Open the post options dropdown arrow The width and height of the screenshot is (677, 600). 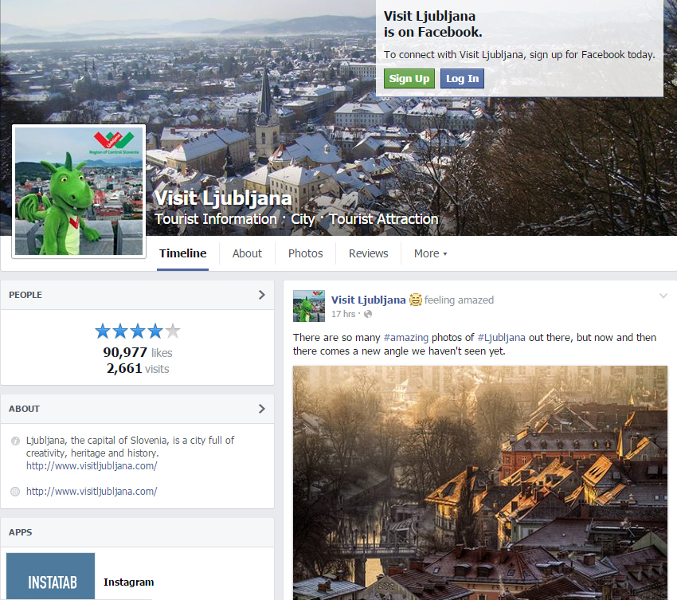pos(663,296)
